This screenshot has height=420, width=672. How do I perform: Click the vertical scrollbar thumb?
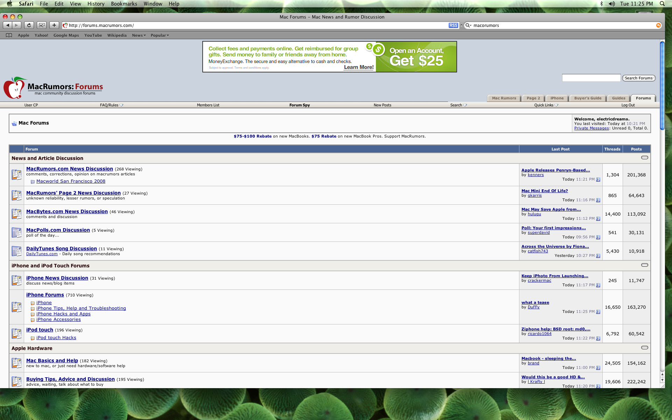click(662, 86)
